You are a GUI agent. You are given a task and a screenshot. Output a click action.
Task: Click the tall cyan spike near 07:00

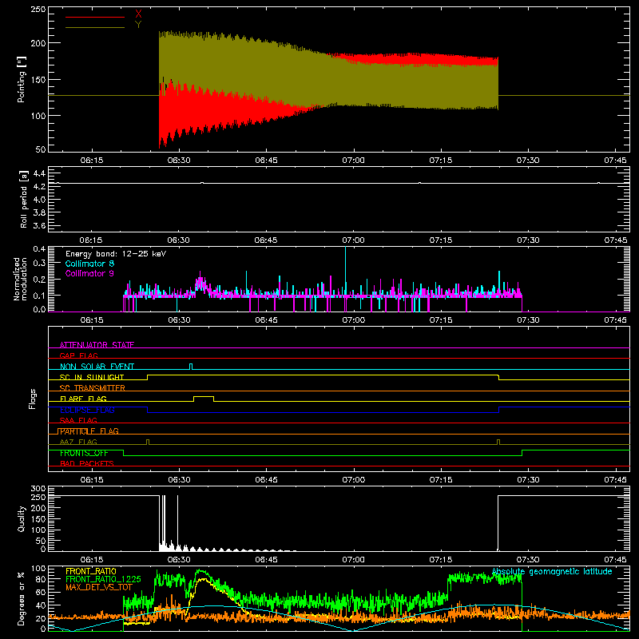click(x=346, y=269)
